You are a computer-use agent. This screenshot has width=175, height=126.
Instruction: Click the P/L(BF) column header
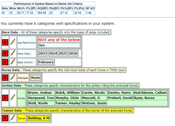coord(31,8)
